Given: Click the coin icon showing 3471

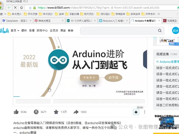Looking at the screenshot, I should pos(36,112).
